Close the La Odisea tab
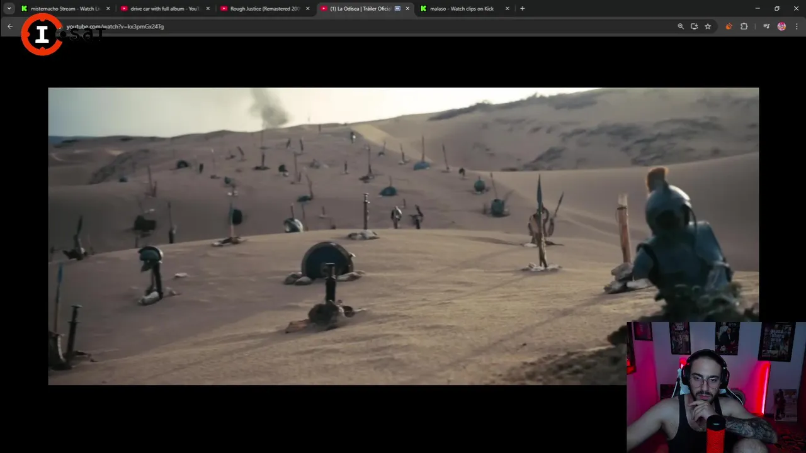The image size is (806, 453). tap(407, 8)
